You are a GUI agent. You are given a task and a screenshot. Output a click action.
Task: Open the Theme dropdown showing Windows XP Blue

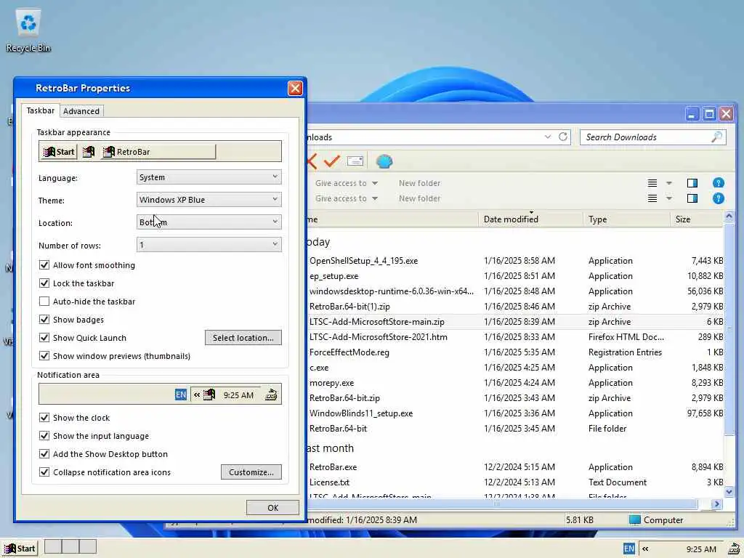tap(209, 200)
